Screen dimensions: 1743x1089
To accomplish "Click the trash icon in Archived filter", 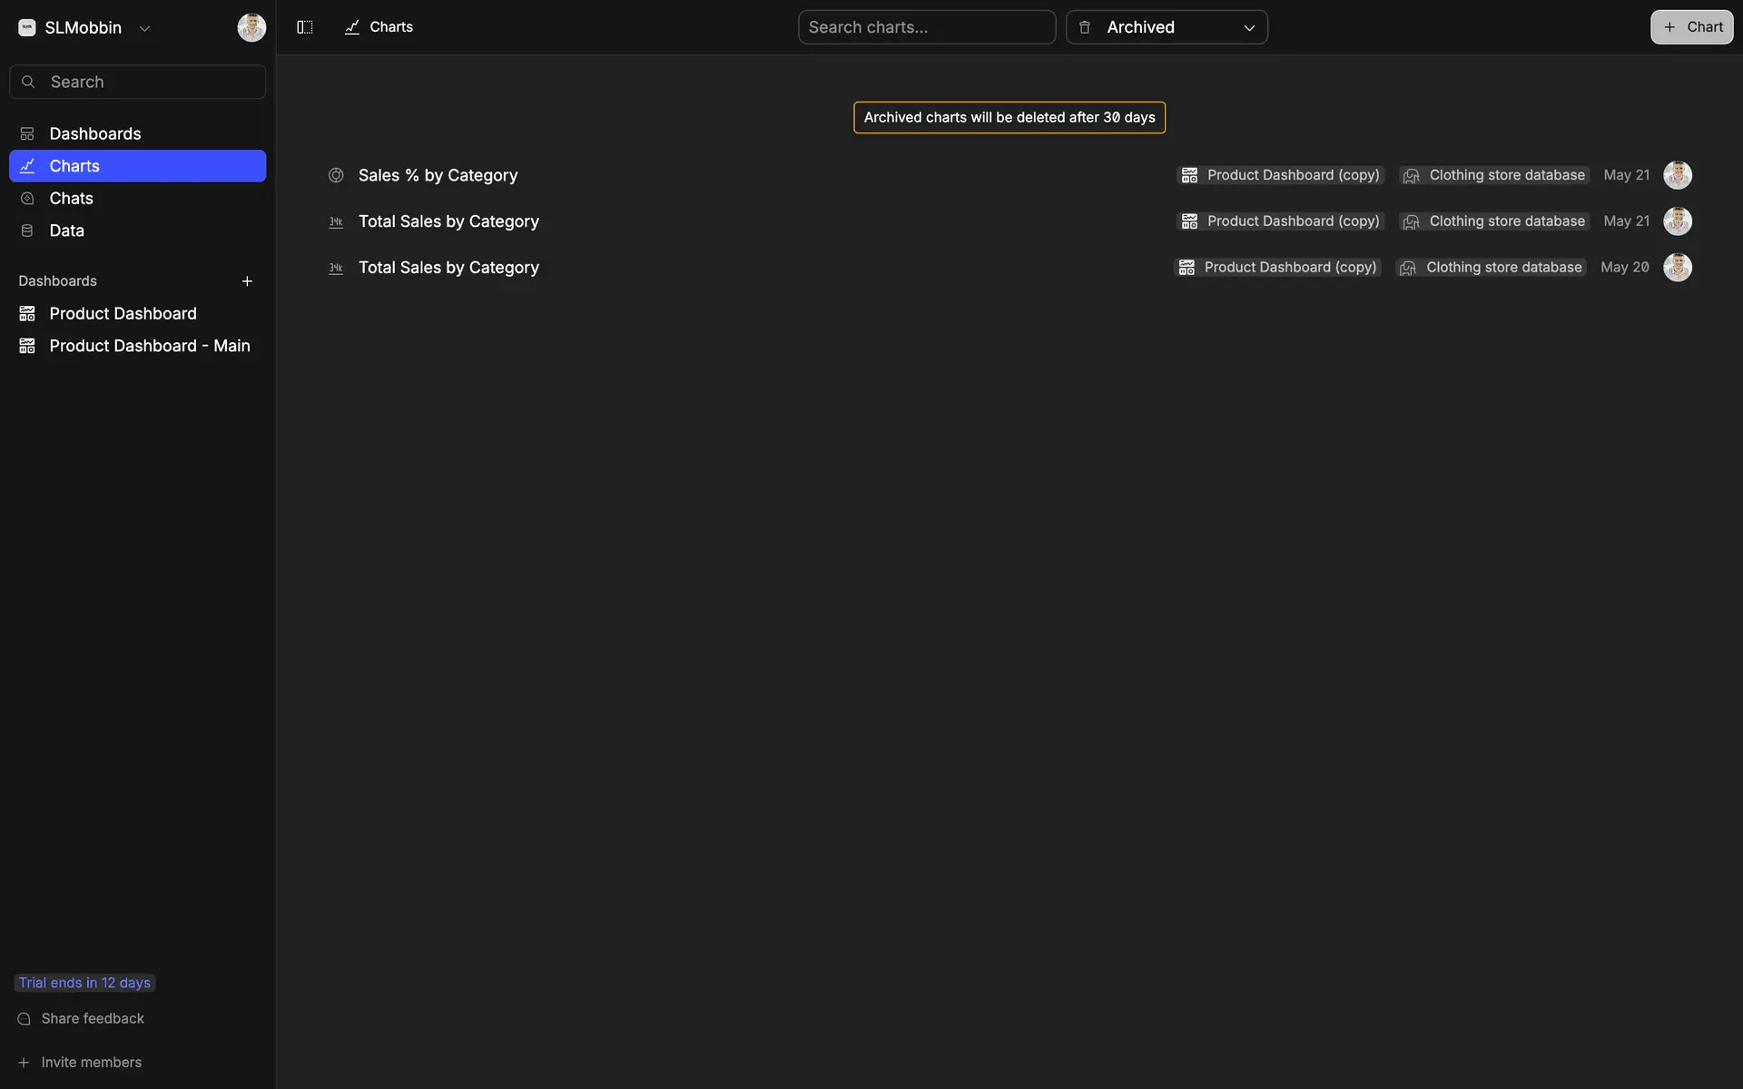I will click(1084, 27).
